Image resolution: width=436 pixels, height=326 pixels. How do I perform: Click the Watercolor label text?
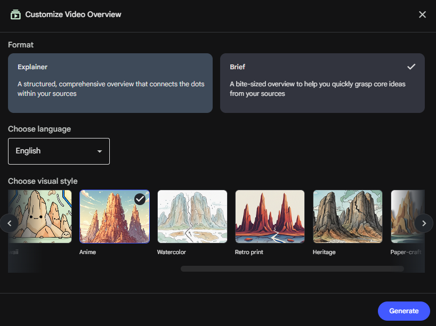point(171,252)
